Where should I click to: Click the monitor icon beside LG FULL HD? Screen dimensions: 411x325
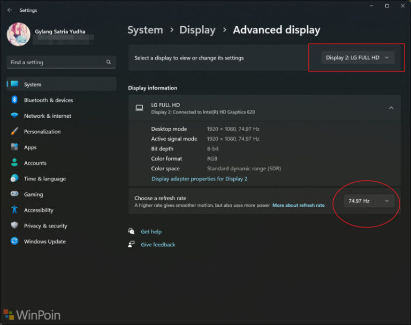coord(139,108)
